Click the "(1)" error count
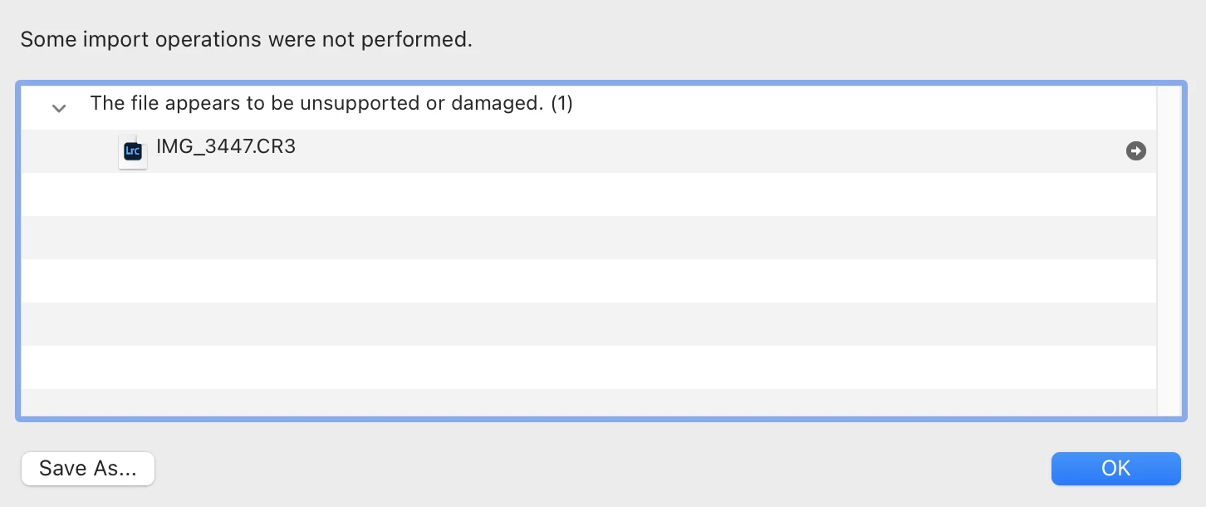This screenshot has height=507, width=1206. click(562, 104)
